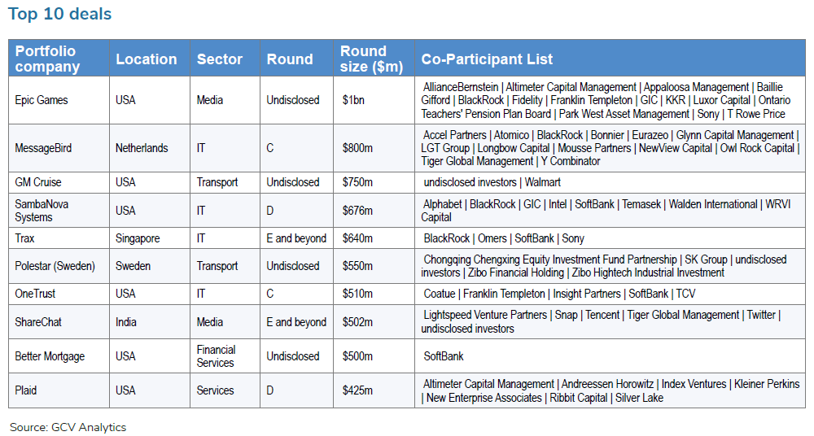Image resolution: width=814 pixels, height=436 pixels.
Task: Click the 'Top 10 deals' heading
Action: (x=61, y=14)
